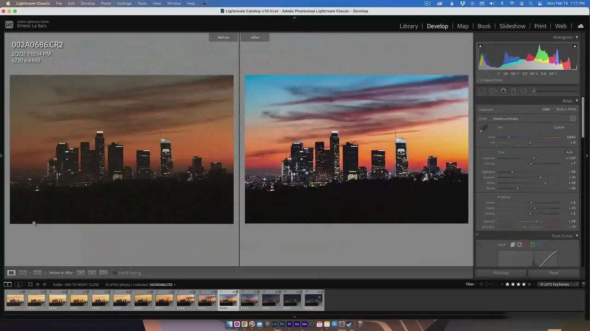Select the first filmstrip thumbnail
Screen dimensions: 590x331
(15, 300)
